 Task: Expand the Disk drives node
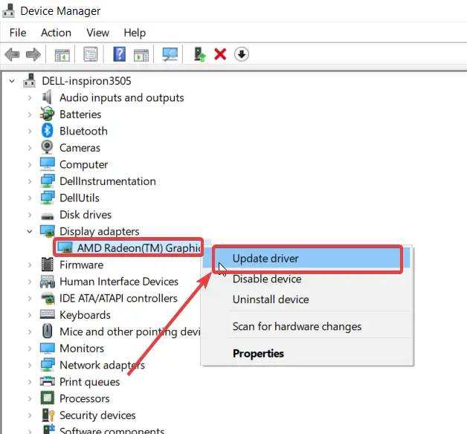tap(30, 214)
